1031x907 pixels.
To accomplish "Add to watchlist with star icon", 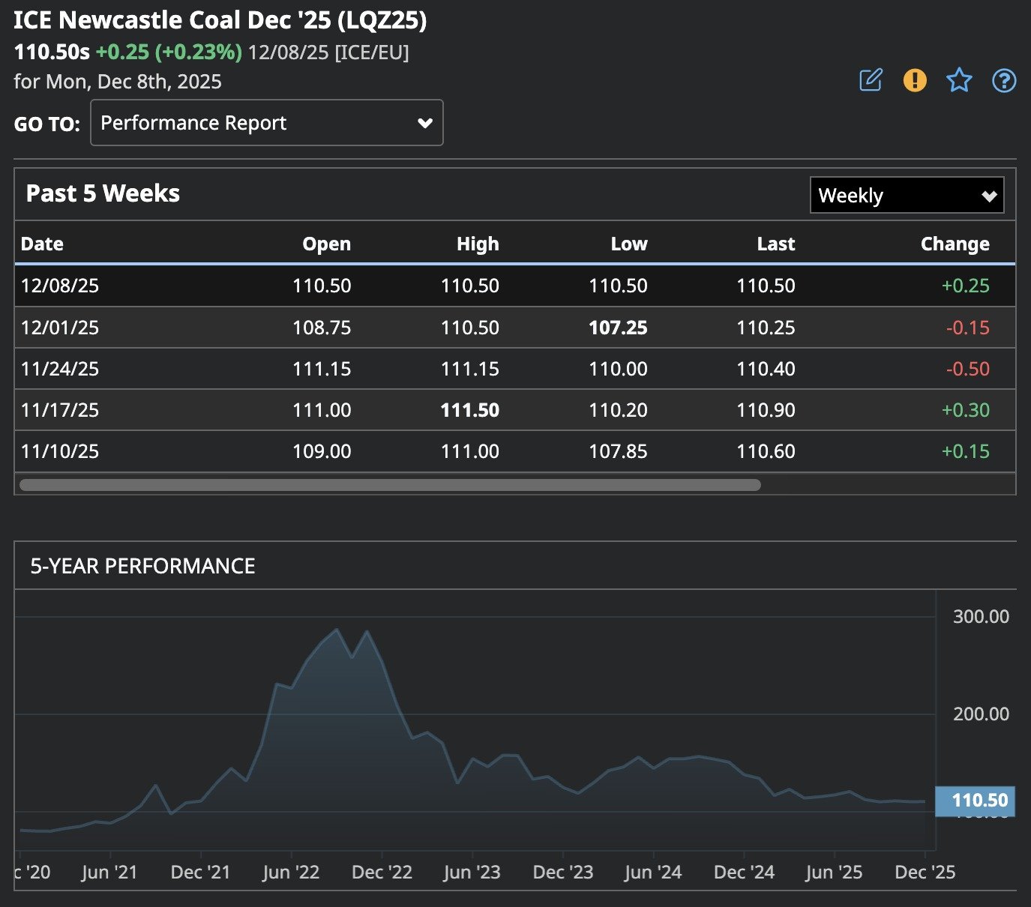I will tap(959, 80).
